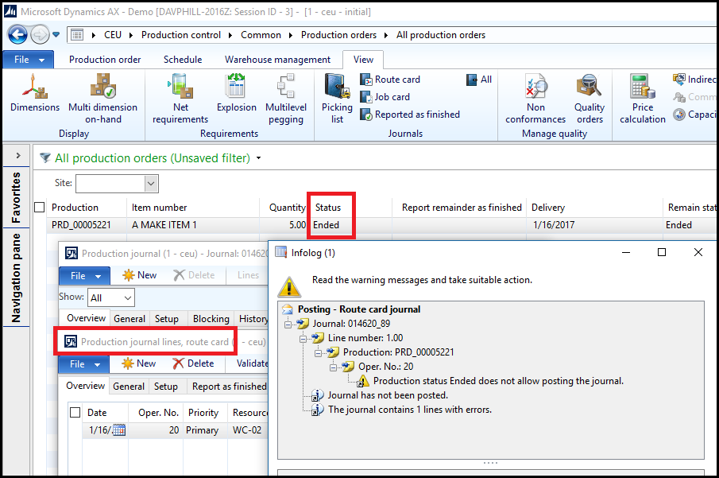This screenshot has height=478, width=719.
Task: Click Validate in journal lines window
Action: click(252, 363)
